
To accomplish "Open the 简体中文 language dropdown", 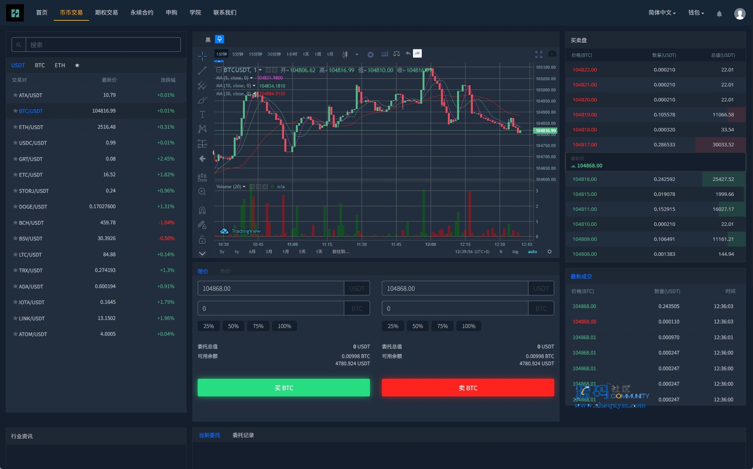I will point(662,13).
